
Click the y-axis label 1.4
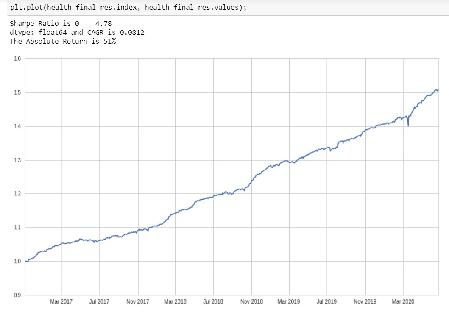click(x=17, y=126)
